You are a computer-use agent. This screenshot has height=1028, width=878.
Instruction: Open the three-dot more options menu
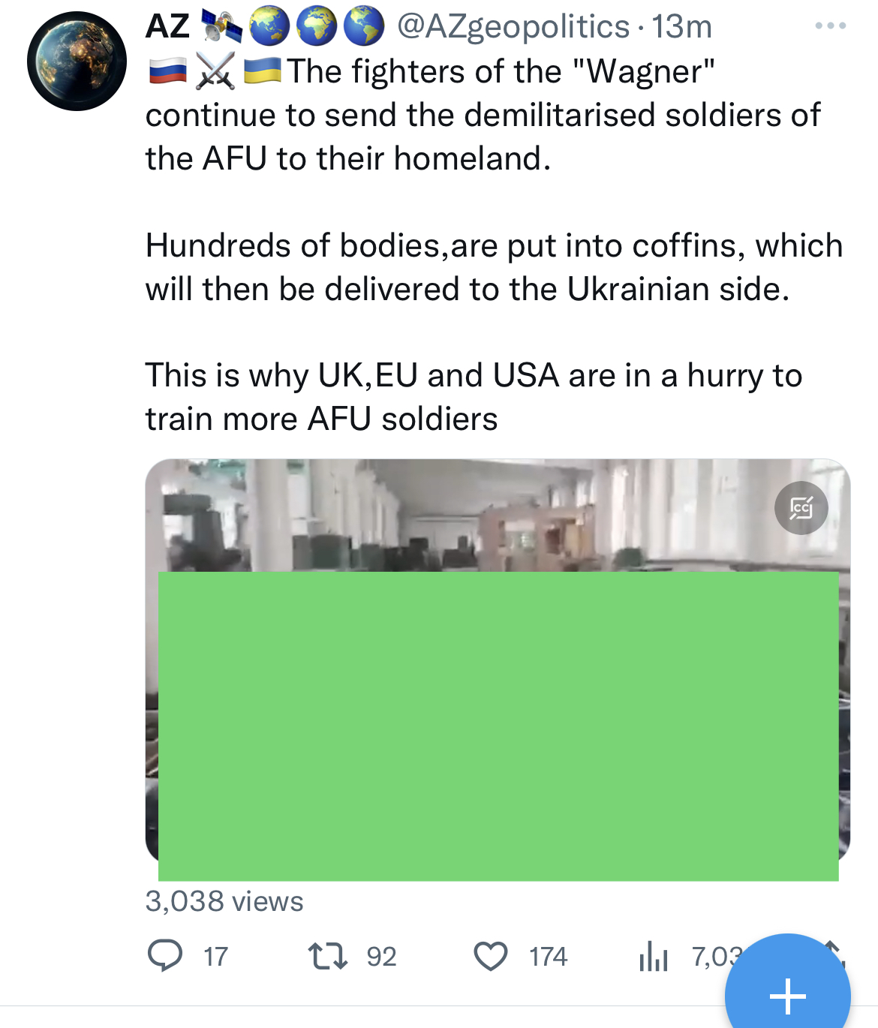pyautogui.click(x=830, y=26)
